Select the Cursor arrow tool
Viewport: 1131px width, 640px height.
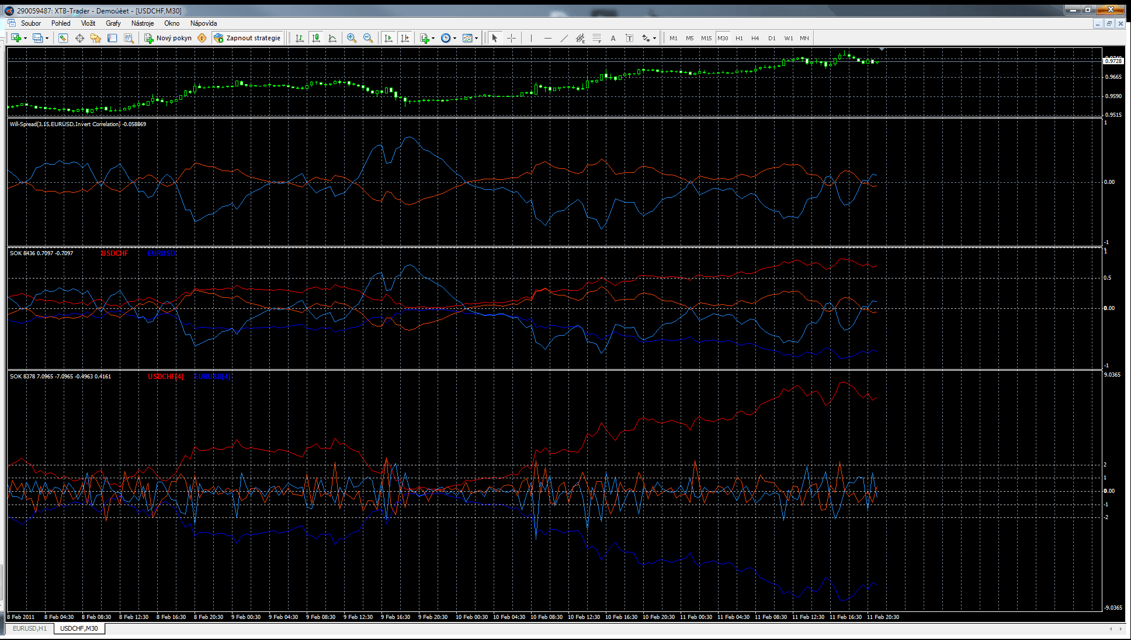coord(495,38)
